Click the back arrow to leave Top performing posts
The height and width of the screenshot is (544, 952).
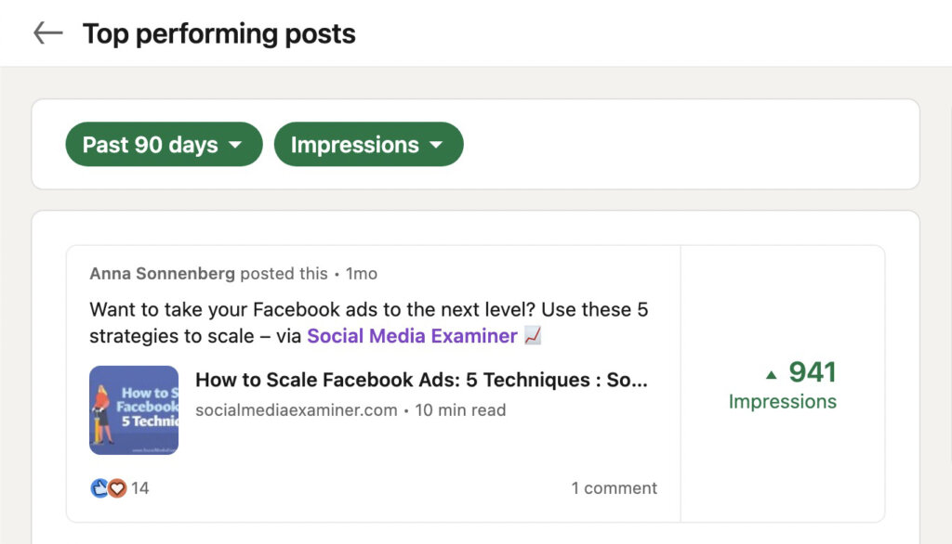(46, 32)
